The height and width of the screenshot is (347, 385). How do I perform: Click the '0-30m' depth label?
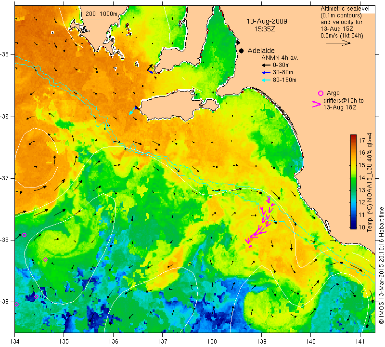pyautogui.click(x=281, y=65)
